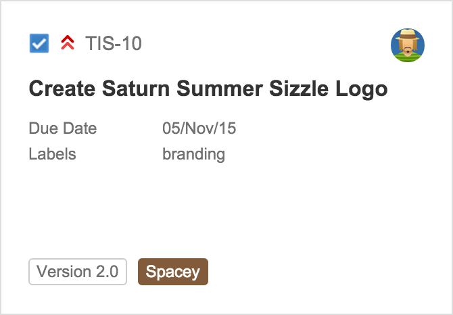Click the word Sizzle in the title
This screenshot has width=453, height=315.
(x=299, y=89)
